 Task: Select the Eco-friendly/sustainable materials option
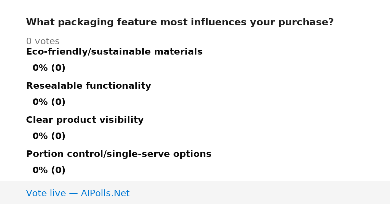click(114, 52)
